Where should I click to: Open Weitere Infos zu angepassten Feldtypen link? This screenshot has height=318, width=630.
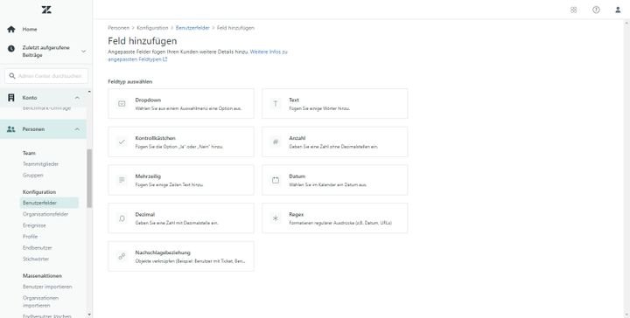tap(198, 55)
